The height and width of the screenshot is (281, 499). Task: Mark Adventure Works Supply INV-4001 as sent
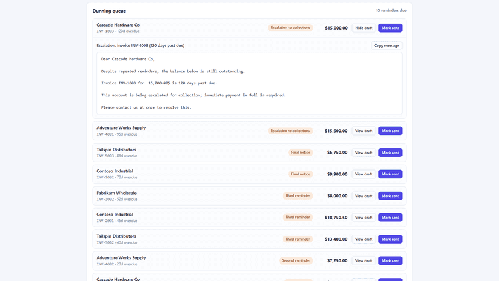390,131
